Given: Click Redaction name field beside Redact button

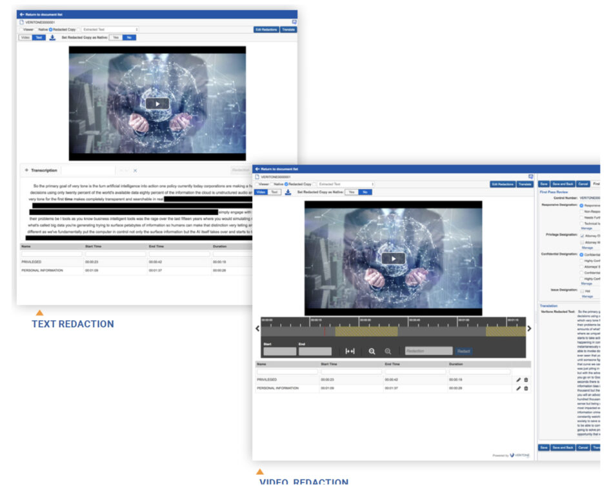Looking at the screenshot, I should coord(428,351).
